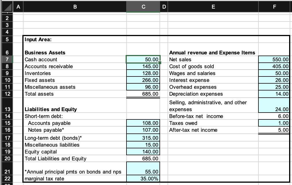Click the Total assets value 685.00
This screenshot has height=185, width=292.
pyautogui.click(x=143, y=94)
